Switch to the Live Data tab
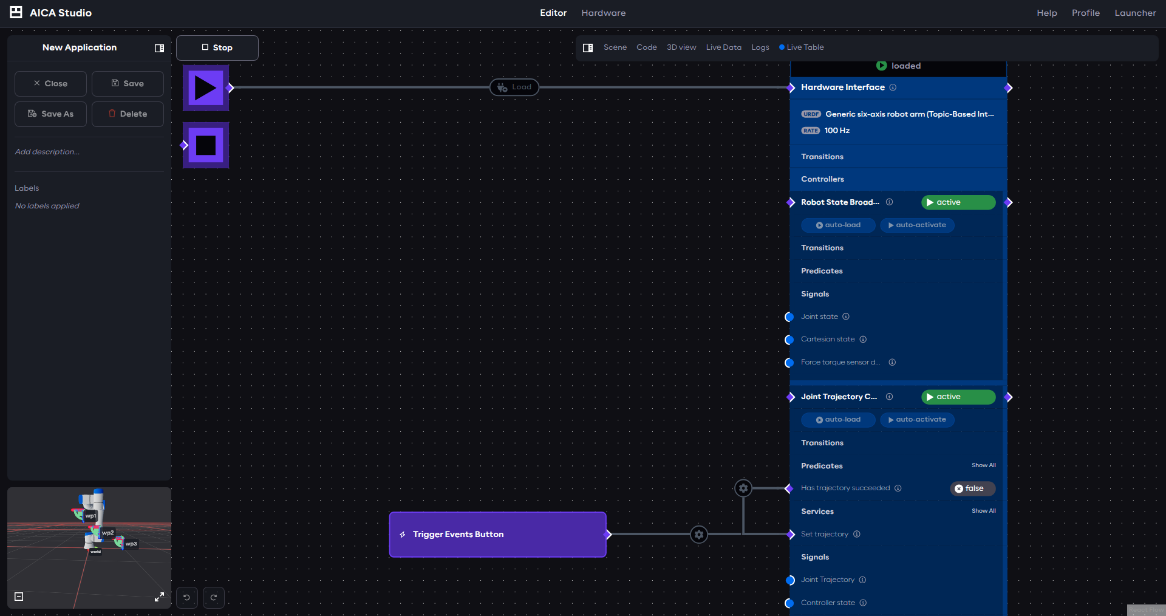1166x616 pixels. (x=723, y=47)
